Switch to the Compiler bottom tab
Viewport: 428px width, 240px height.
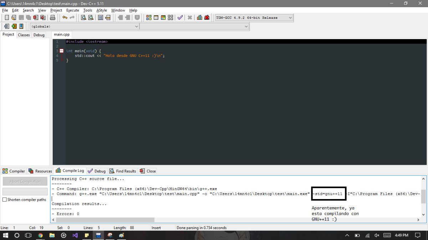[14, 171]
